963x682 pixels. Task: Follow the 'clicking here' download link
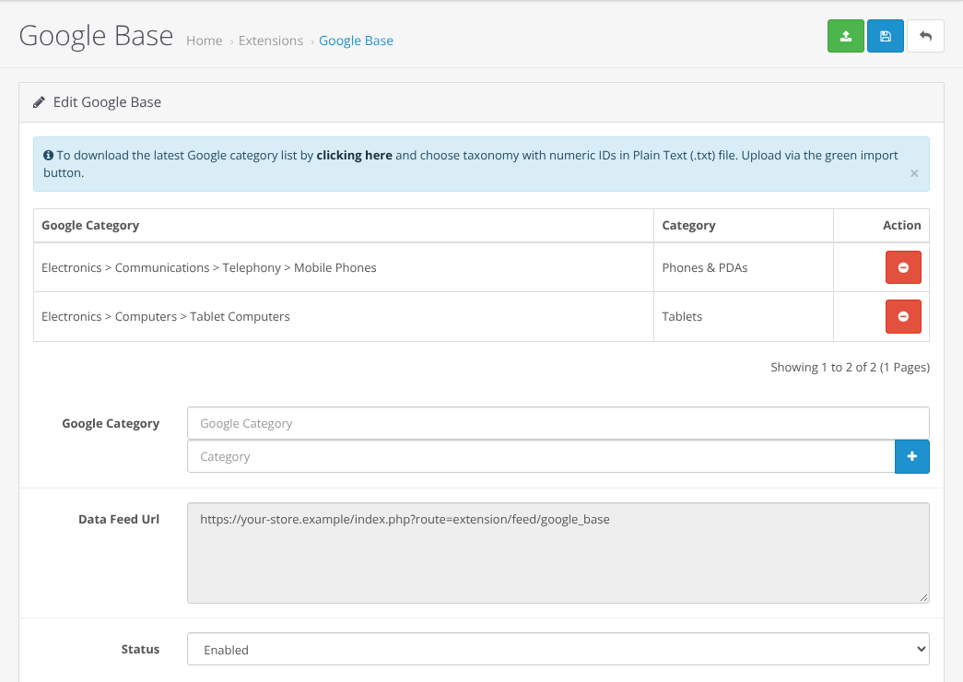(x=355, y=156)
